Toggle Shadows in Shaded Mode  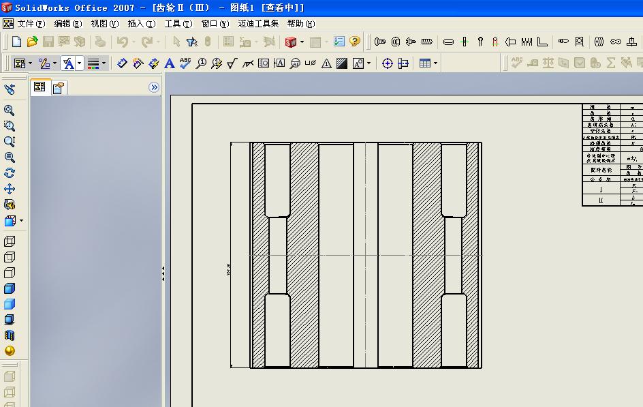click(x=10, y=320)
